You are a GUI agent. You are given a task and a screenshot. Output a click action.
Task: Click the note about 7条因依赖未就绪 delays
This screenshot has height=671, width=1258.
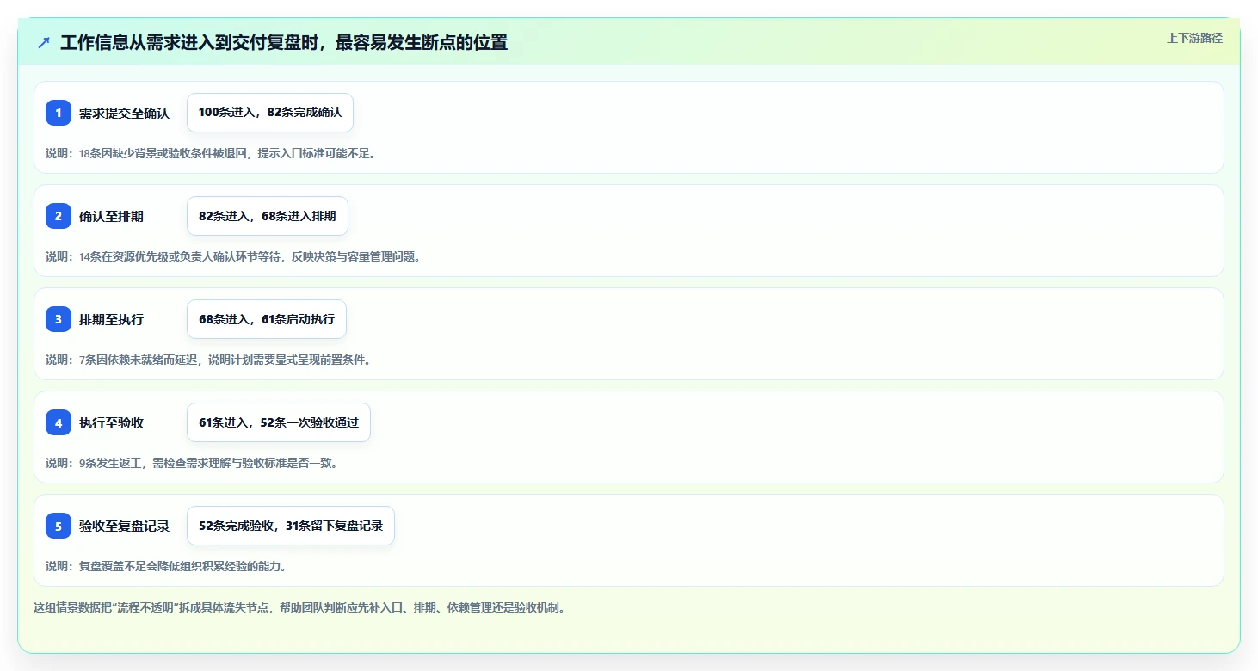[208, 360]
